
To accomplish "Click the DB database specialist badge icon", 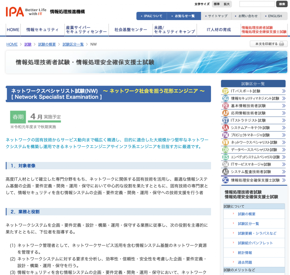I will pos(225,150).
